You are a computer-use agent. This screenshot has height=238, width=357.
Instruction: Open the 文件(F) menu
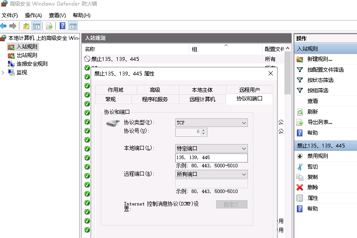[x=9, y=15]
